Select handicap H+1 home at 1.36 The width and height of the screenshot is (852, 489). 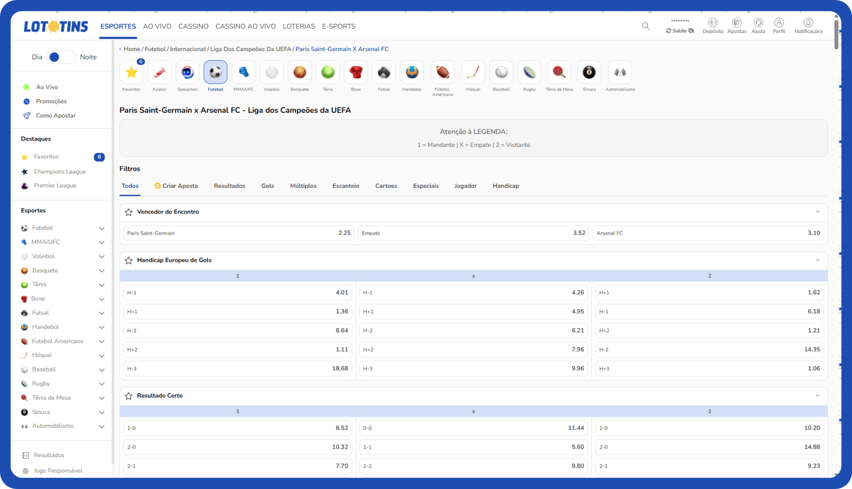[x=237, y=312]
